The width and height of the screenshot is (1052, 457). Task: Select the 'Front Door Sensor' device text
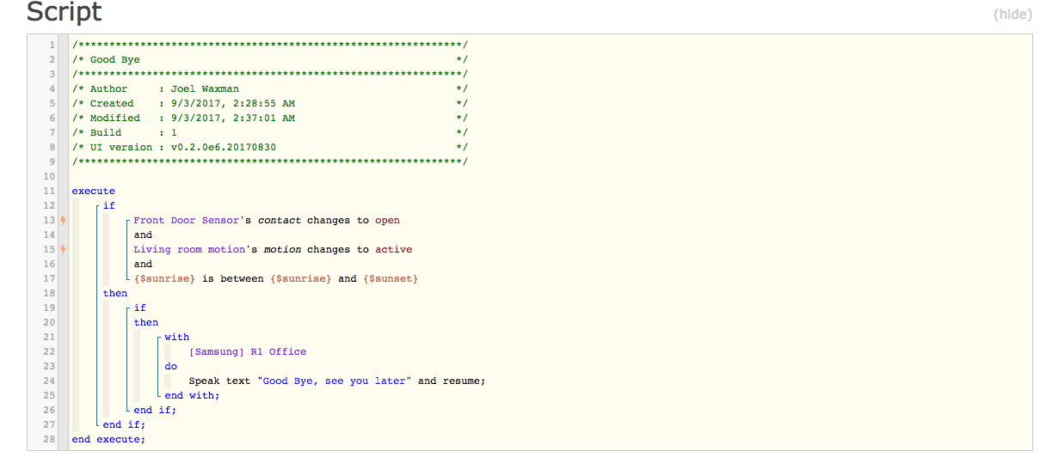pyautogui.click(x=187, y=220)
